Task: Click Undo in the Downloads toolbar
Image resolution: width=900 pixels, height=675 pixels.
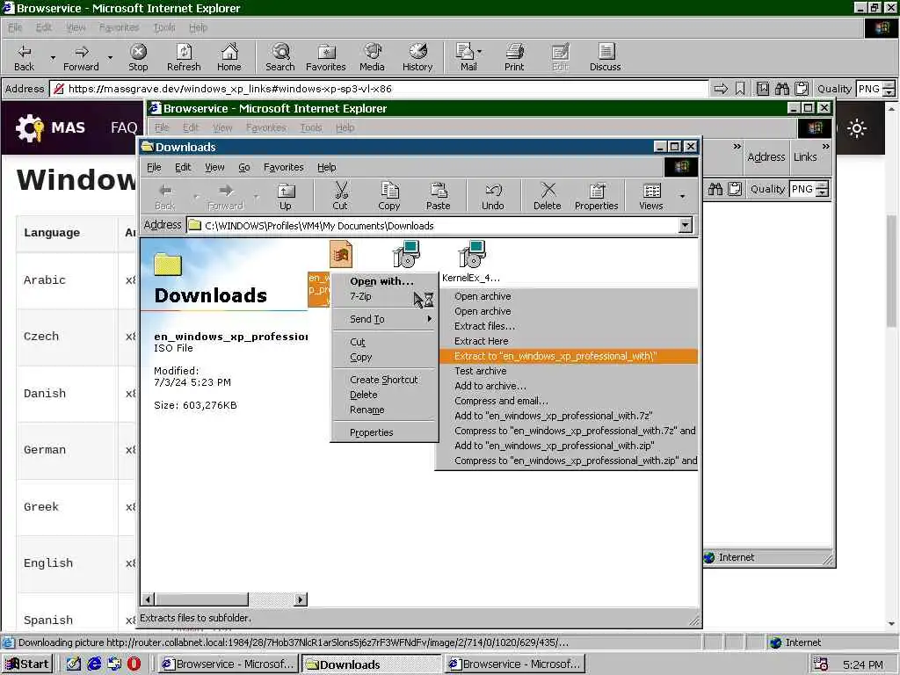Action: 492,196
